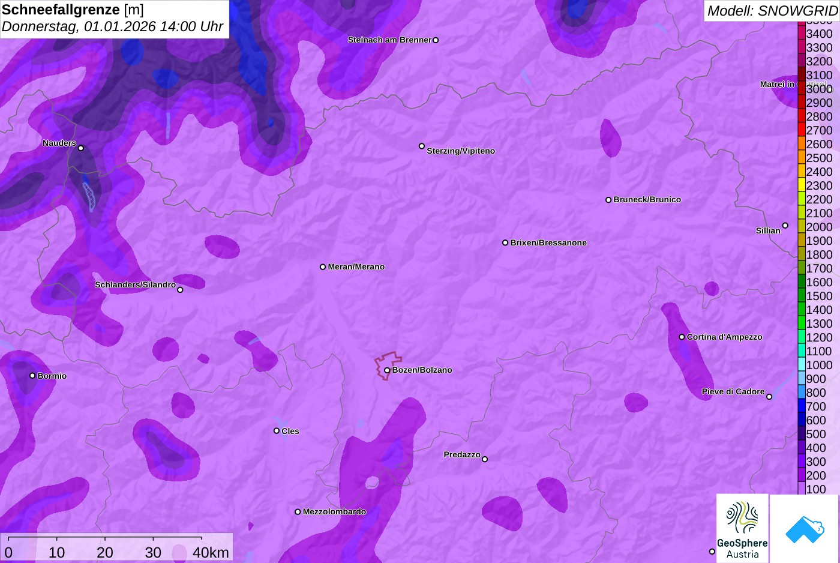Click the 2300 m yellow legend swatch

point(802,185)
